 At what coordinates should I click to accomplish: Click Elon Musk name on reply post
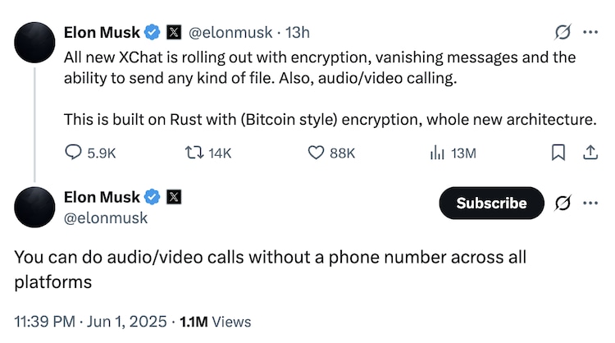102,197
